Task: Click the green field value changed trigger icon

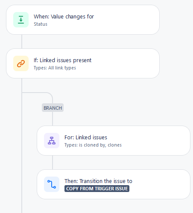Action: coord(21,20)
